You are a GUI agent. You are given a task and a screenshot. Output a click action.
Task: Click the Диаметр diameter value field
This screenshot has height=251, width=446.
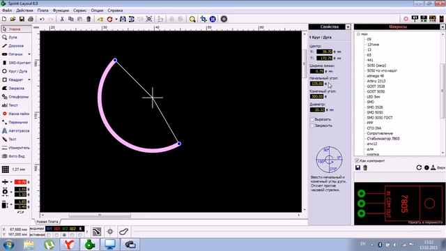pyautogui.click(x=318, y=110)
